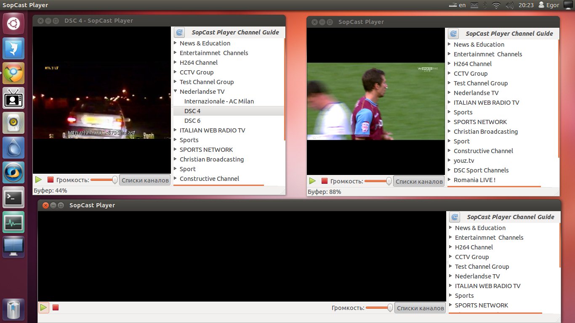575x323 pixels.
Task: Collapse the expanded Nederlandse TV group
Action: click(x=176, y=92)
